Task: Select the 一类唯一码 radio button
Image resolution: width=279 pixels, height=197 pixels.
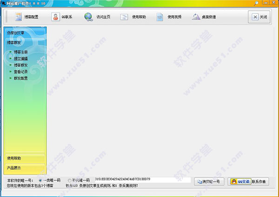Action: (40, 180)
